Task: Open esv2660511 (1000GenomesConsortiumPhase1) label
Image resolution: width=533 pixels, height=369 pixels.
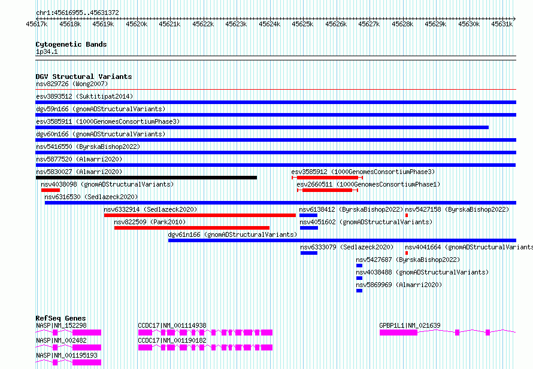Action: coord(368,184)
